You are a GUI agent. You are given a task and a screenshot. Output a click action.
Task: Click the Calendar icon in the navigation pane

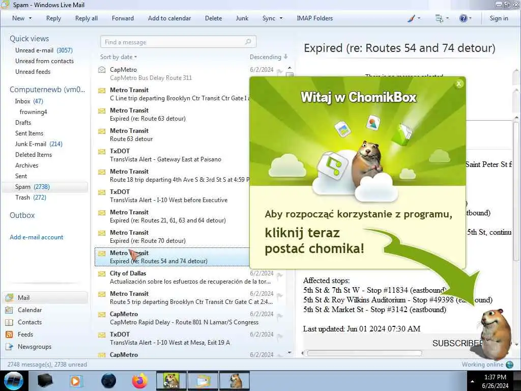click(x=9, y=310)
